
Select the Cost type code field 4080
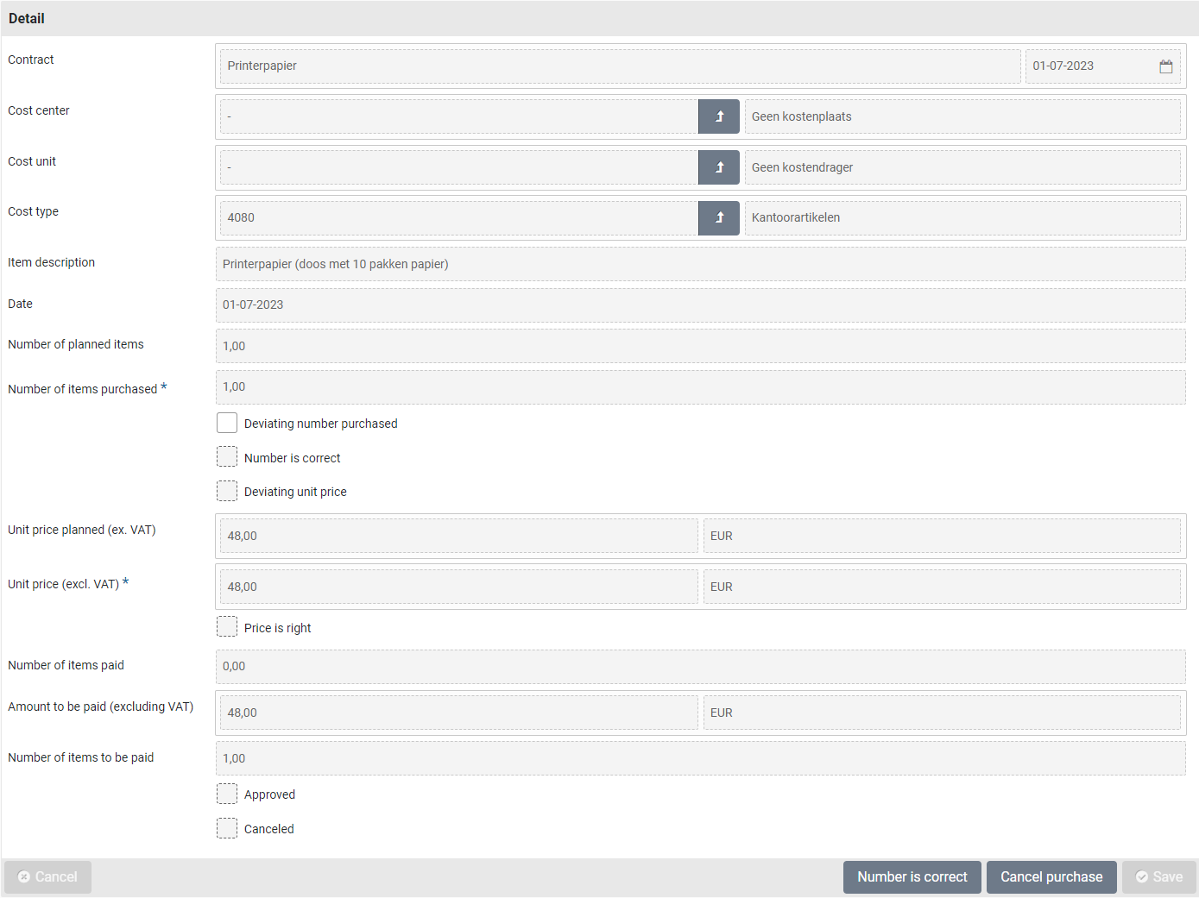tap(458, 218)
